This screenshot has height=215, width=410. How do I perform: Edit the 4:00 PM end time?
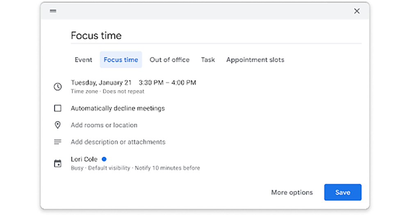point(184,83)
